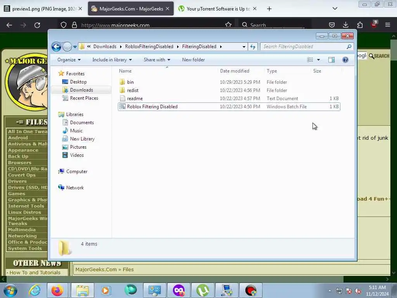Click Firefox downloads toolbar icon

coord(345,25)
